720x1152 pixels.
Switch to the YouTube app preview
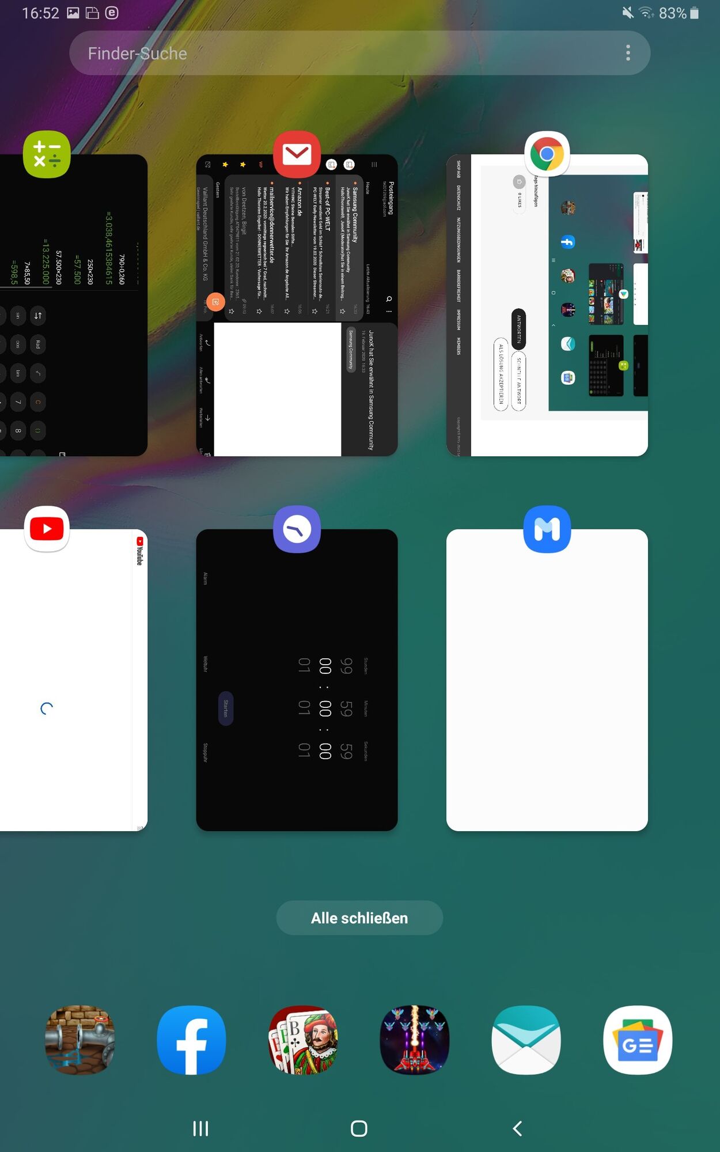74,680
